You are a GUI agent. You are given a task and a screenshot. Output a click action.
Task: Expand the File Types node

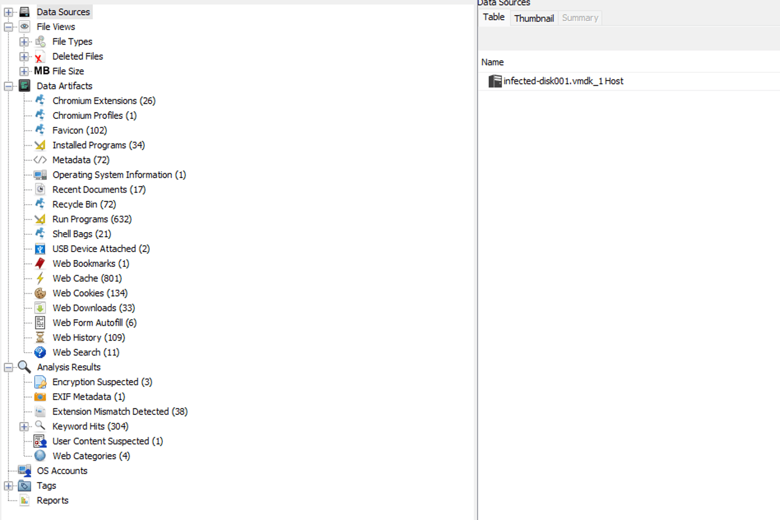pyautogui.click(x=24, y=41)
